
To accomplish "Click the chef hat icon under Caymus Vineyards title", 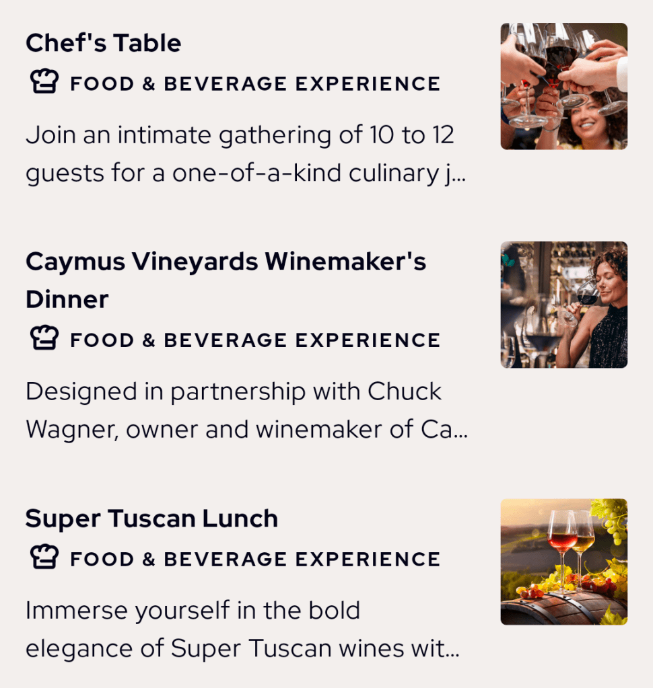I will (x=44, y=339).
